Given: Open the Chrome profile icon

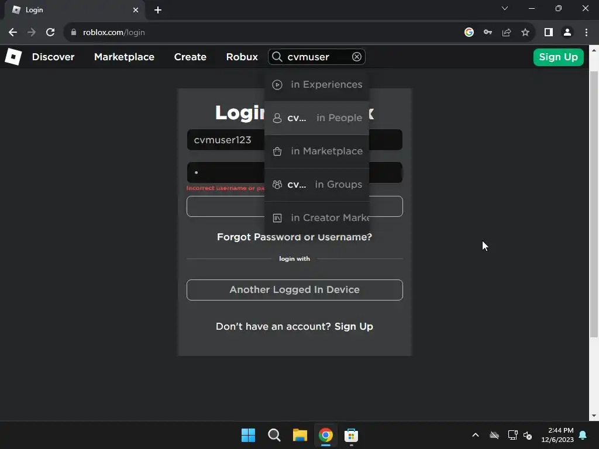Looking at the screenshot, I should [567, 33].
